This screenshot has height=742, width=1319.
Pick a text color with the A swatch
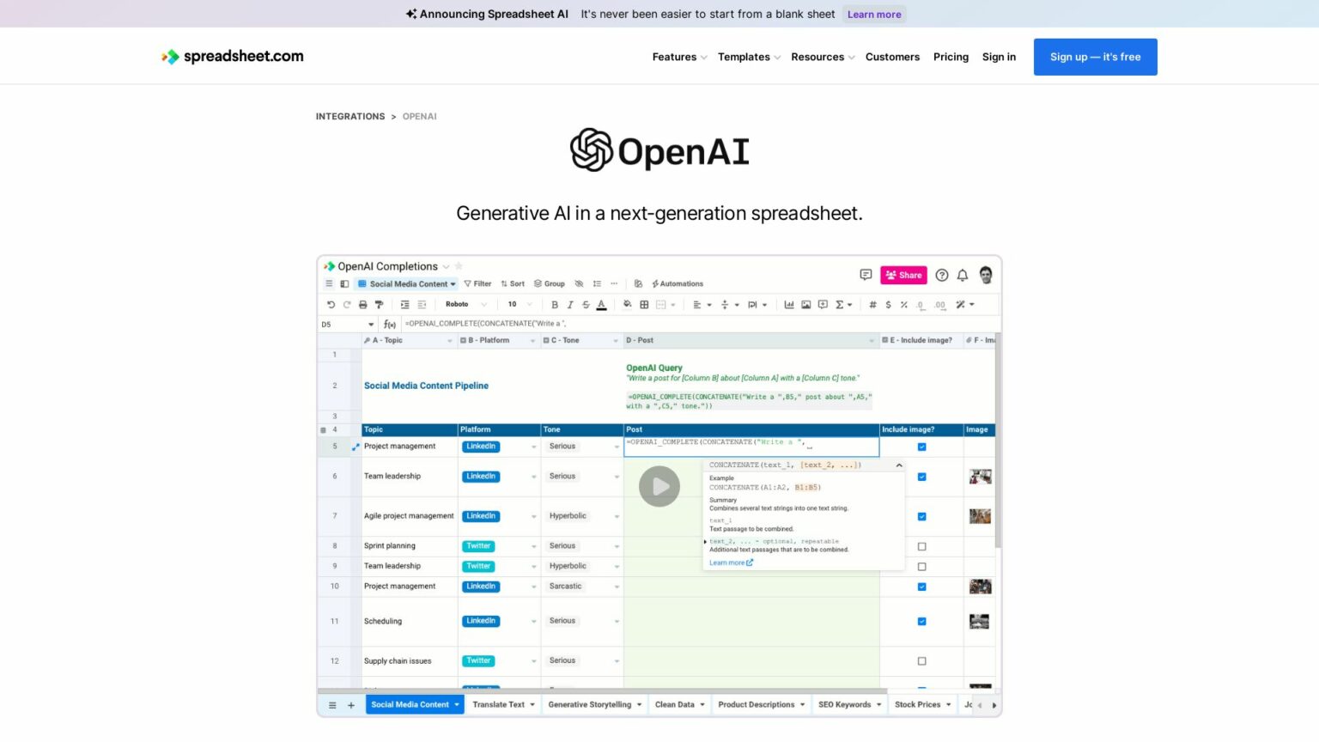pyautogui.click(x=601, y=304)
